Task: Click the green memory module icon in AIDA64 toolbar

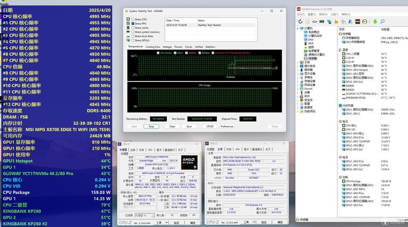Action: (x=322, y=21)
